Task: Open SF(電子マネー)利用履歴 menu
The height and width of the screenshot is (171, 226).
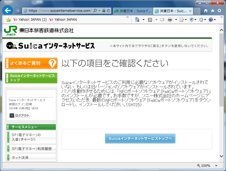Action: [x=31, y=149]
